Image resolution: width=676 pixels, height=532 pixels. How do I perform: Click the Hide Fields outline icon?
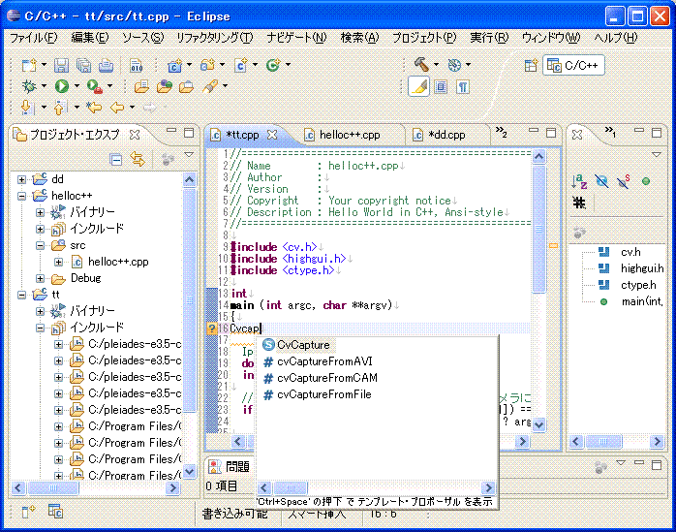tap(601, 181)
